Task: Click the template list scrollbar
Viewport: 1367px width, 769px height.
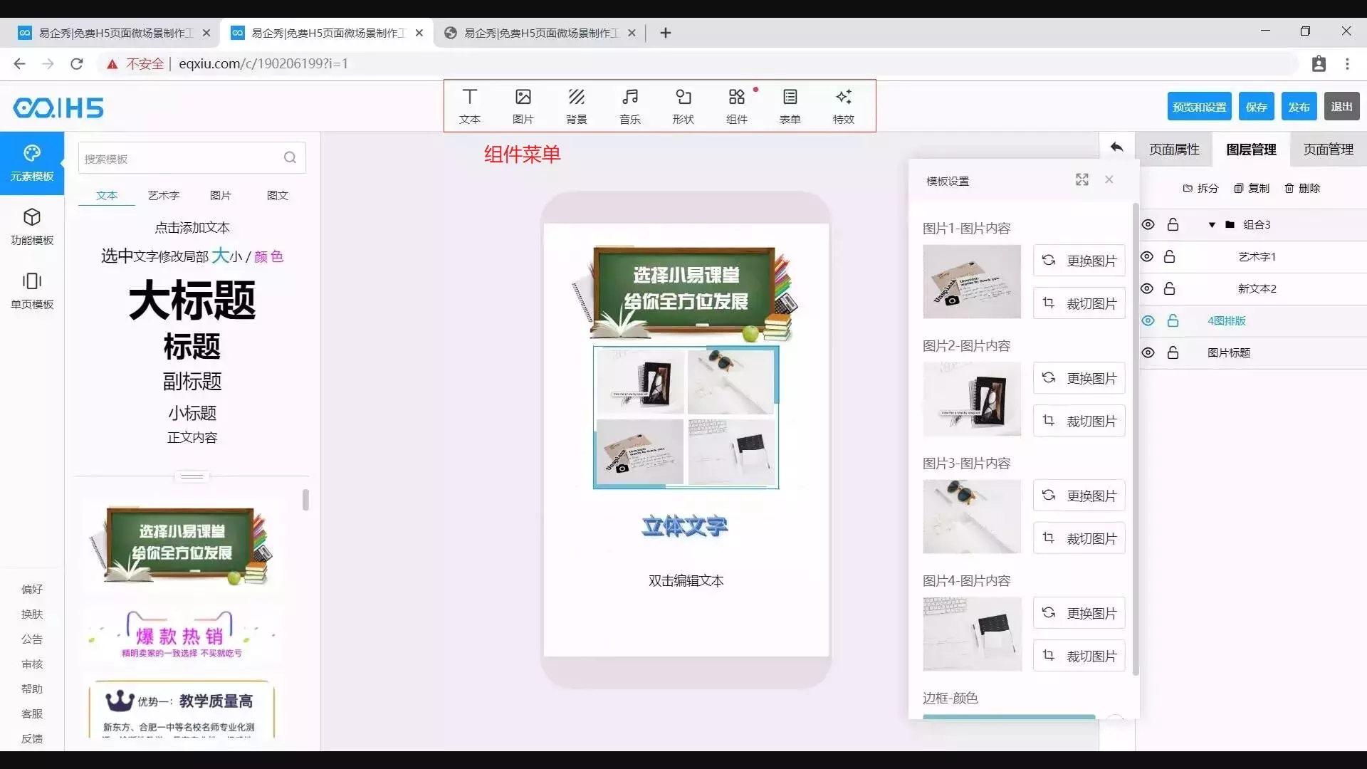Action: tap(305, 500)
